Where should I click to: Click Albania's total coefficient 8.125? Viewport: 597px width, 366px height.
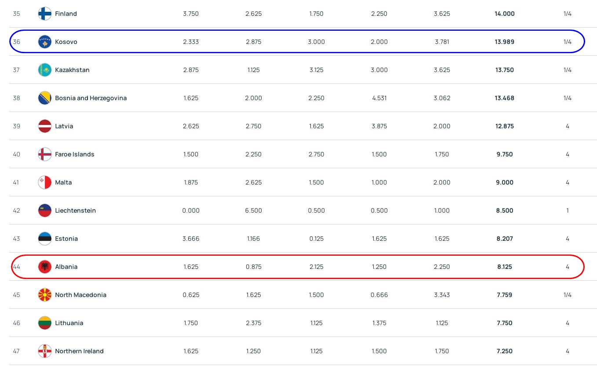pos(504,267)
